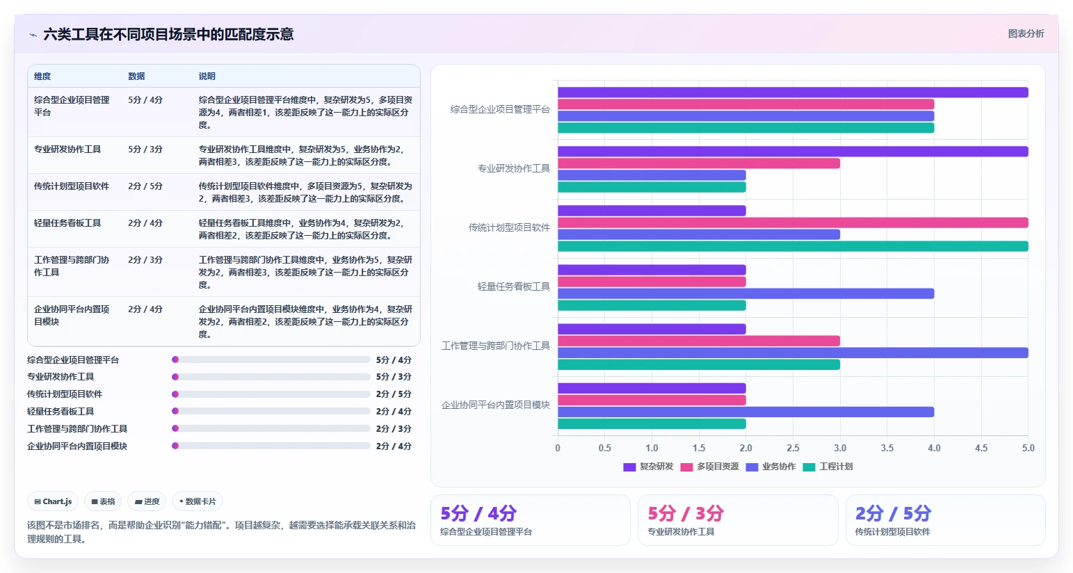Select the 综合型企业项目管理平台 table row name
Screen dimensions: 1073x573
[x=72, y=106]
